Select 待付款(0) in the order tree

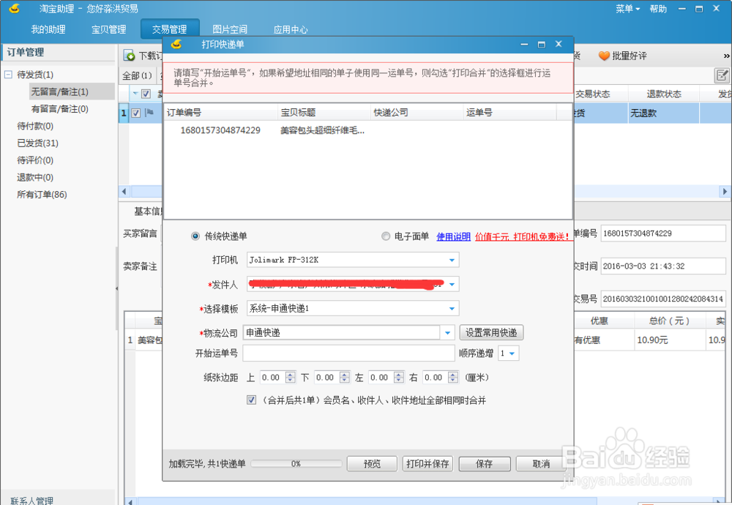tap(35, 126)
